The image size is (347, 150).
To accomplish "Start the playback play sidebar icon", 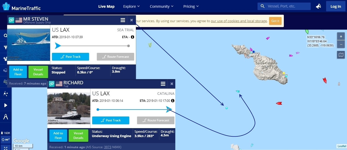I will pyautogui.click(x=5, y=105).
